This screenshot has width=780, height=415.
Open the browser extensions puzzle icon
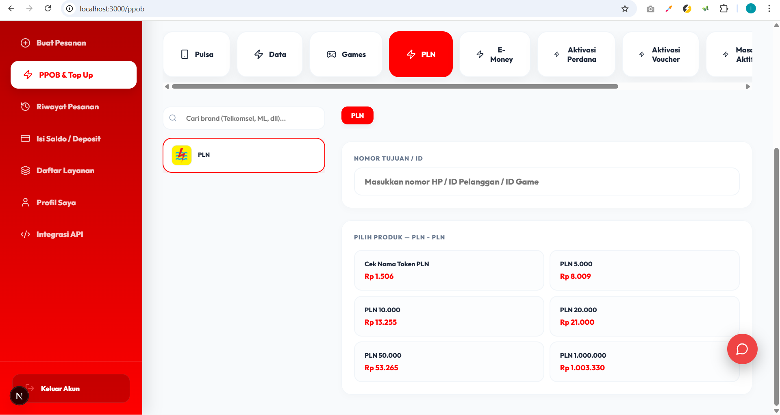[x=724, y=9]
